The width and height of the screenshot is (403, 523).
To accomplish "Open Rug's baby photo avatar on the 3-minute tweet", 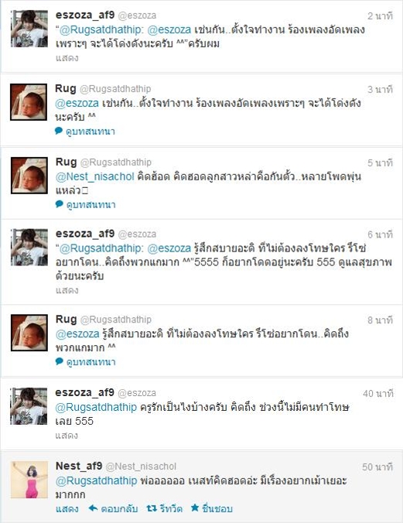I will tap(29, 102).
